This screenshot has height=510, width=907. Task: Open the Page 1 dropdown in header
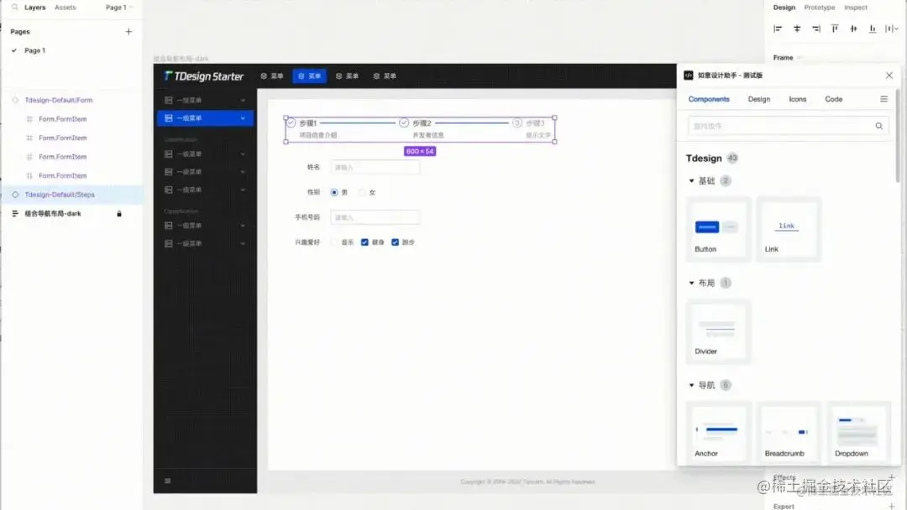(119, 8)
